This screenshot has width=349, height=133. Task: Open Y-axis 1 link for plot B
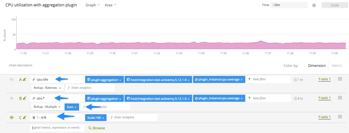click(324, 98)
